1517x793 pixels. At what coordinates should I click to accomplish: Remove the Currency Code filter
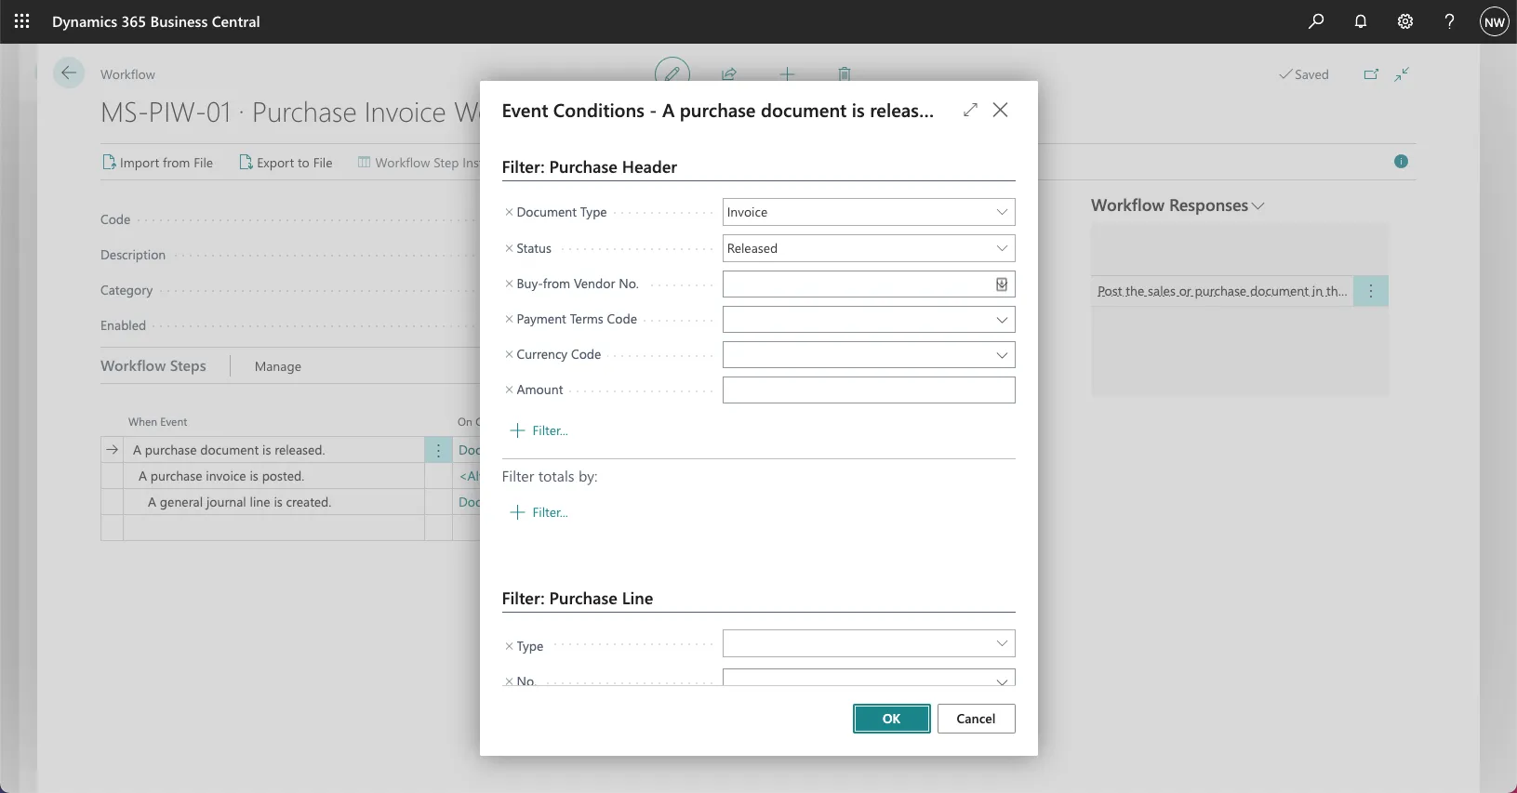pyautogui.click(x=509, y=354)
